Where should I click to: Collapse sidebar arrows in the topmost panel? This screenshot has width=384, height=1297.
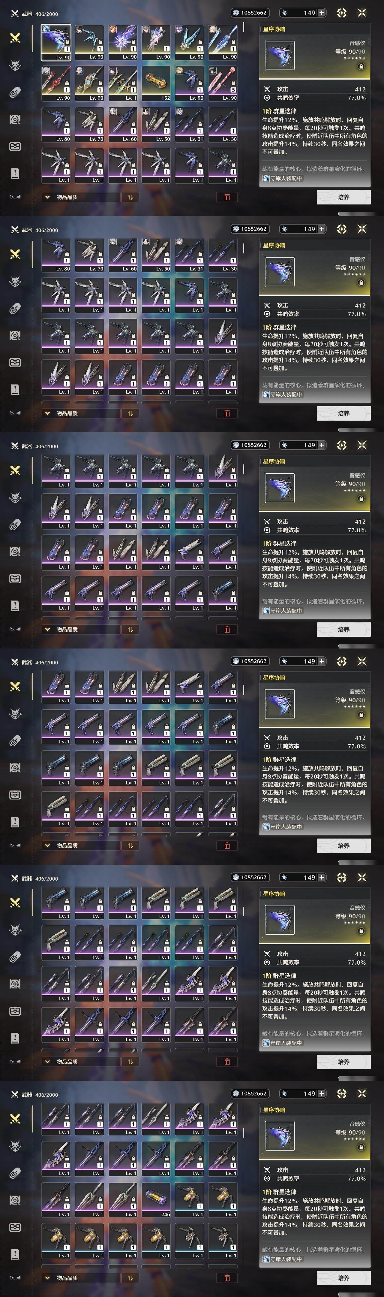[x=15, y=197]
